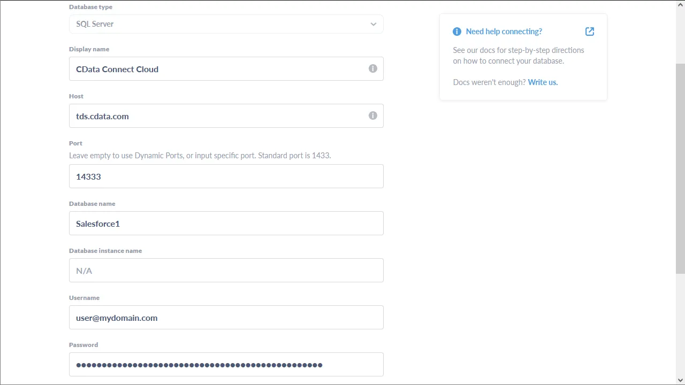The height and width of the screenshot is (385, 685).
Task: Open the Need help connecting link
Action: [504, 32]
